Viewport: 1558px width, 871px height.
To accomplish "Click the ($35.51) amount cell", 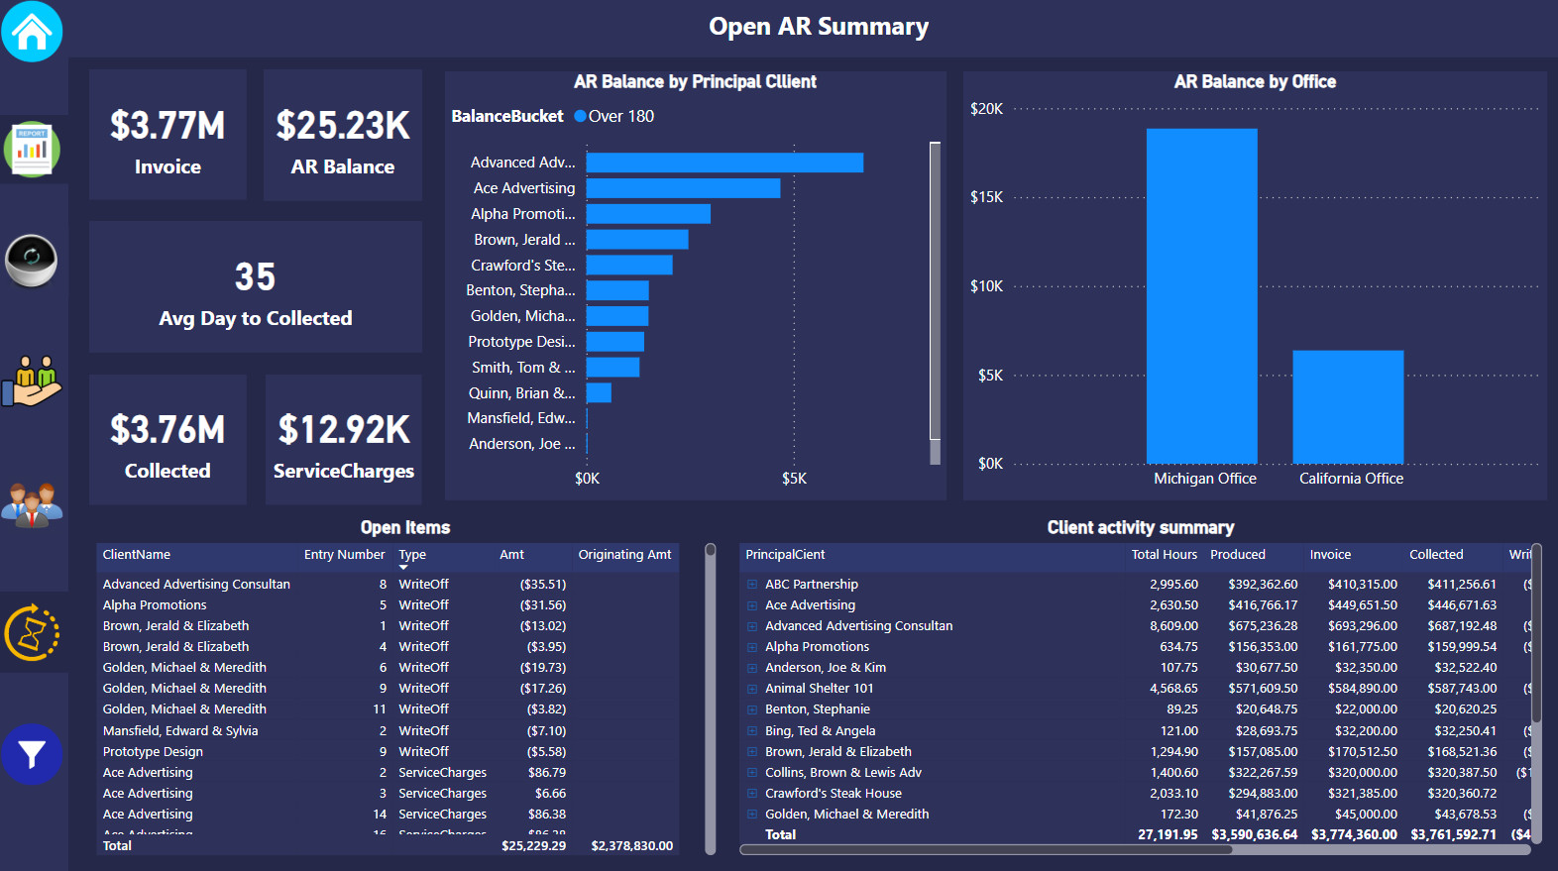I will [543, 585].
